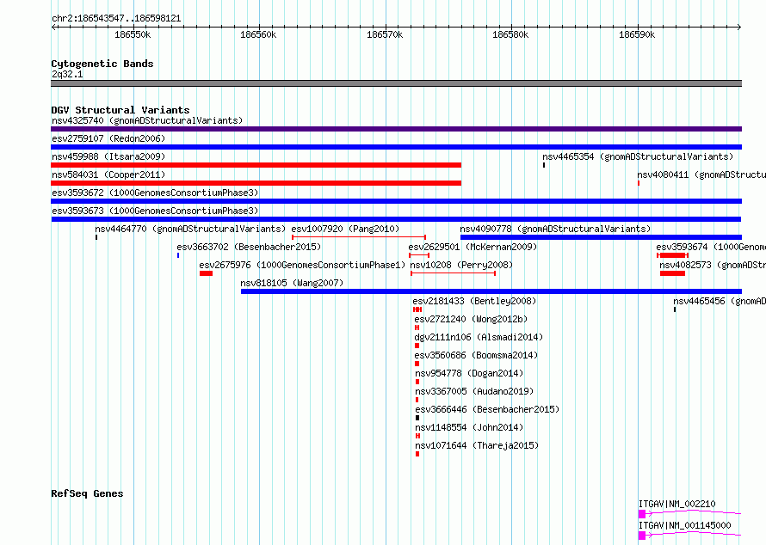
Task: Open nsv4464770 gnomAD variant label
Action: point(190,229)
